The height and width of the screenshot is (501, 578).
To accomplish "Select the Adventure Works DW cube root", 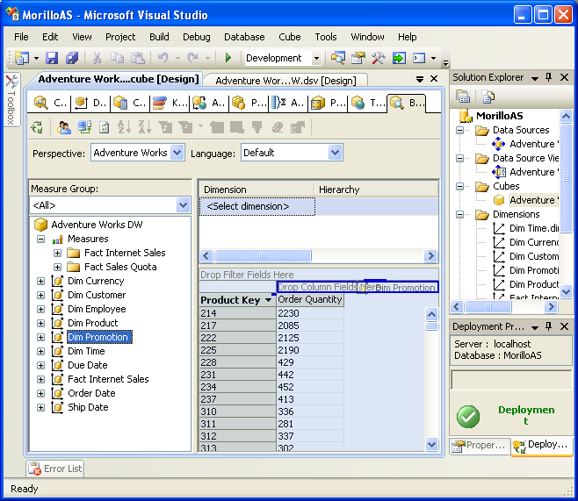I will [97, 225].
